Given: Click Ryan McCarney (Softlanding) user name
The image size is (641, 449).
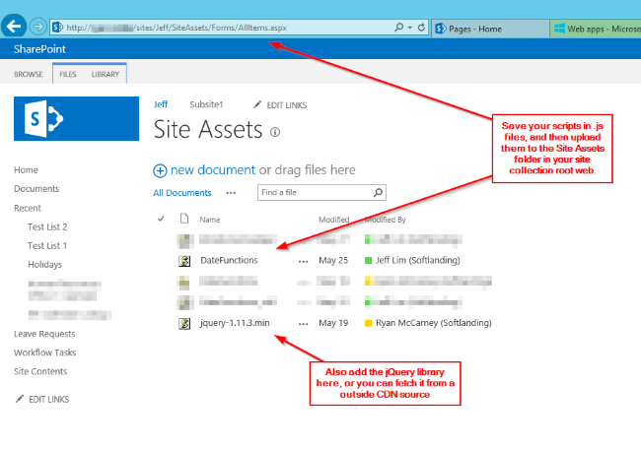Looking at the screenshot, I should tap(434, 323).
